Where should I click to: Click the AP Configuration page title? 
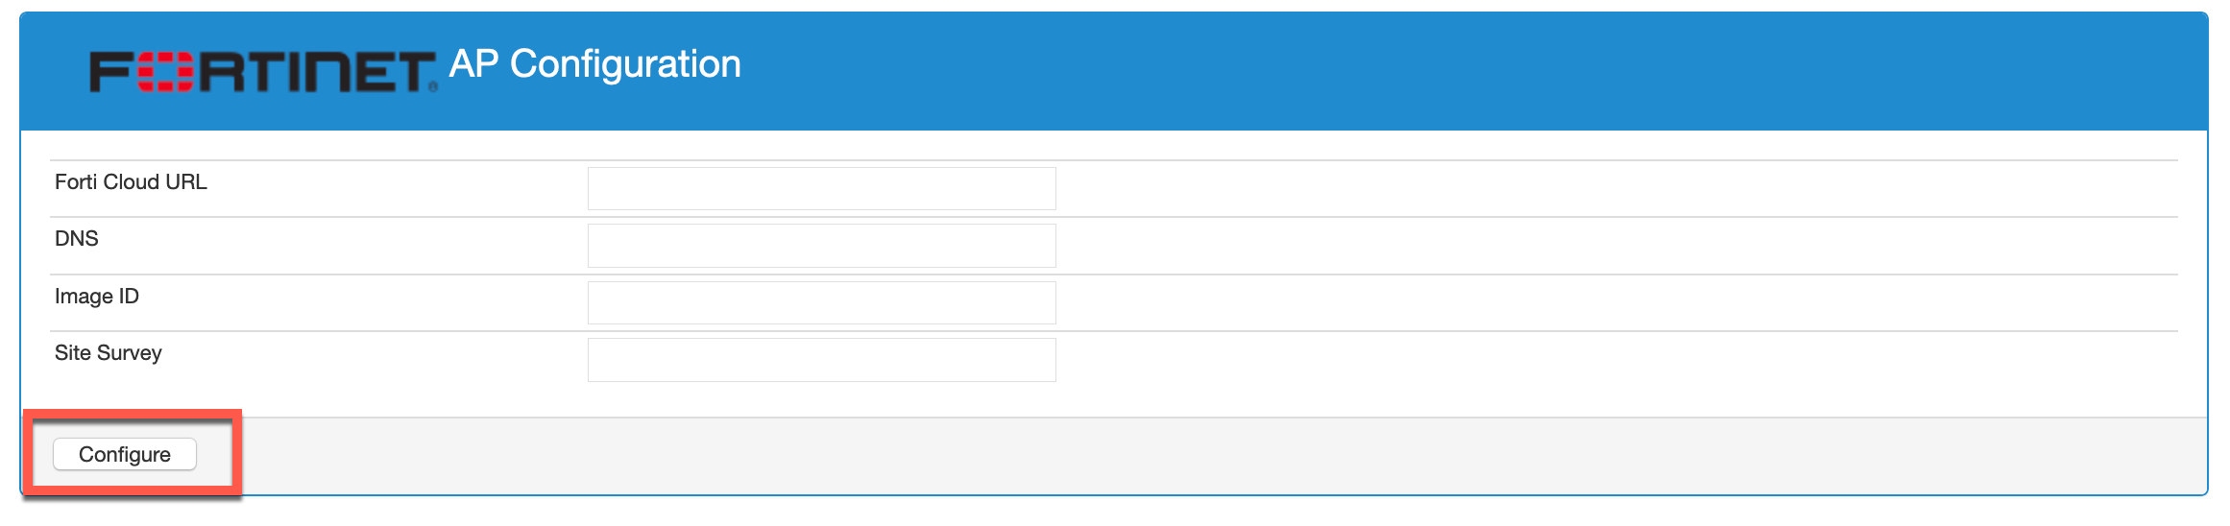coord(595,64)
